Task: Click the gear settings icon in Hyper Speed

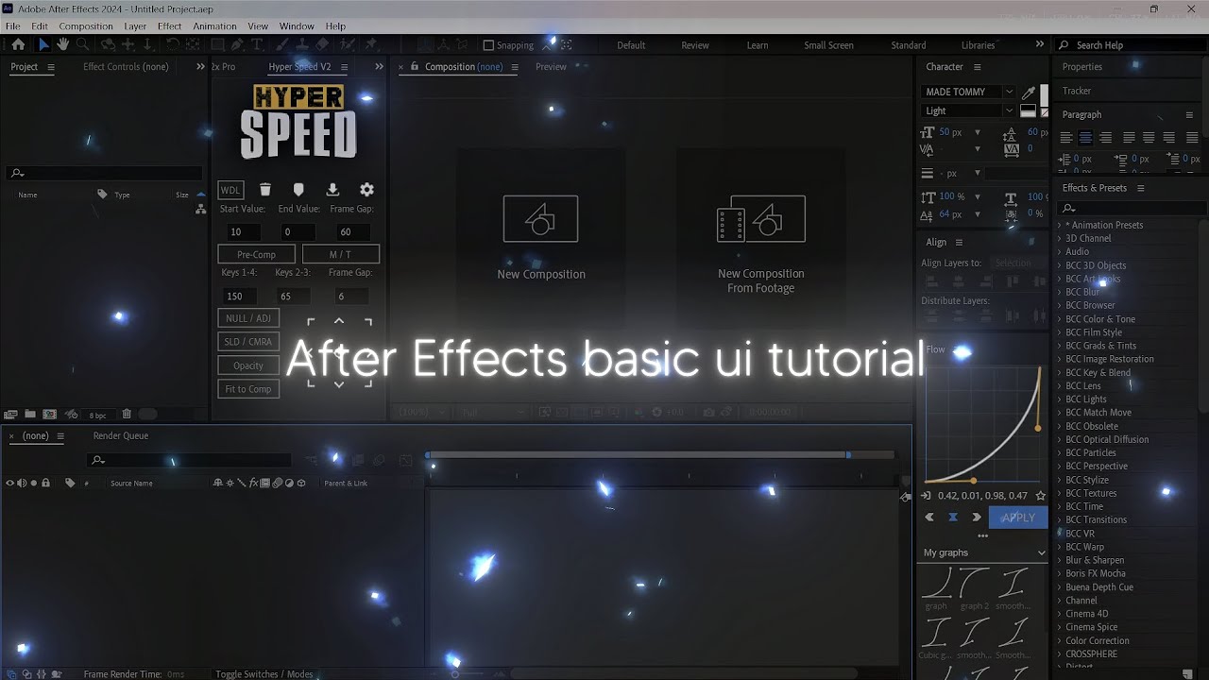Action: pos(366,190)
